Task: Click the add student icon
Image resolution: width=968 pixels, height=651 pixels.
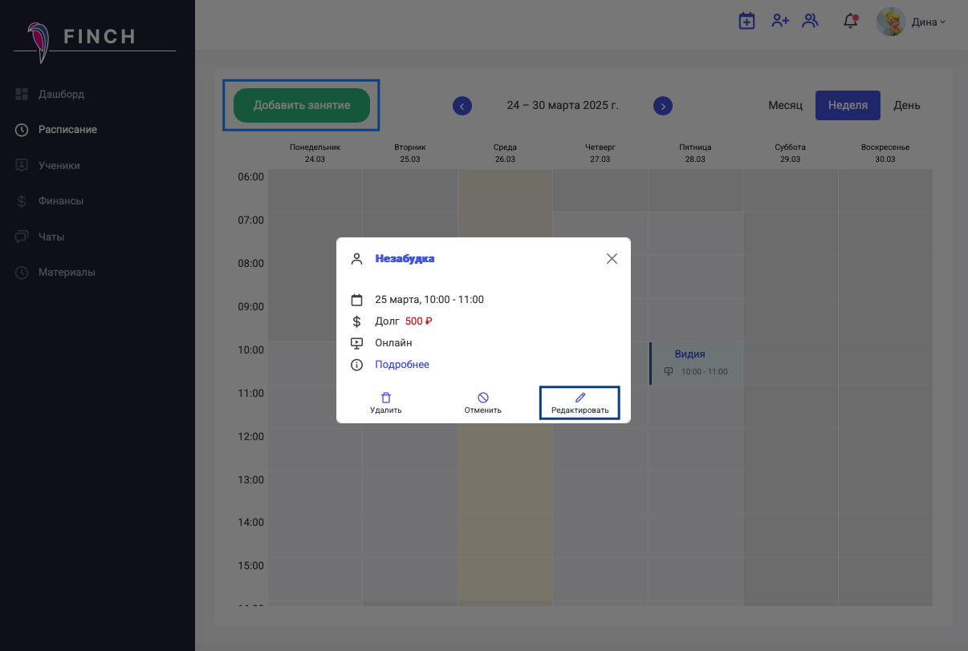Action: [779, 22]
